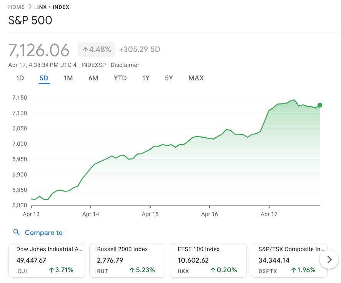Open the Russell 2000 Index card
This screenshot has width=341, height=283.
click(127, 260)
